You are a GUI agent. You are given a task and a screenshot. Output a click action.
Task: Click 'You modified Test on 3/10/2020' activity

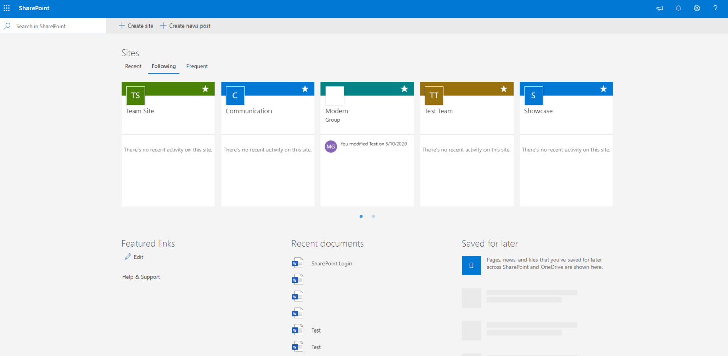click(373, 144)
